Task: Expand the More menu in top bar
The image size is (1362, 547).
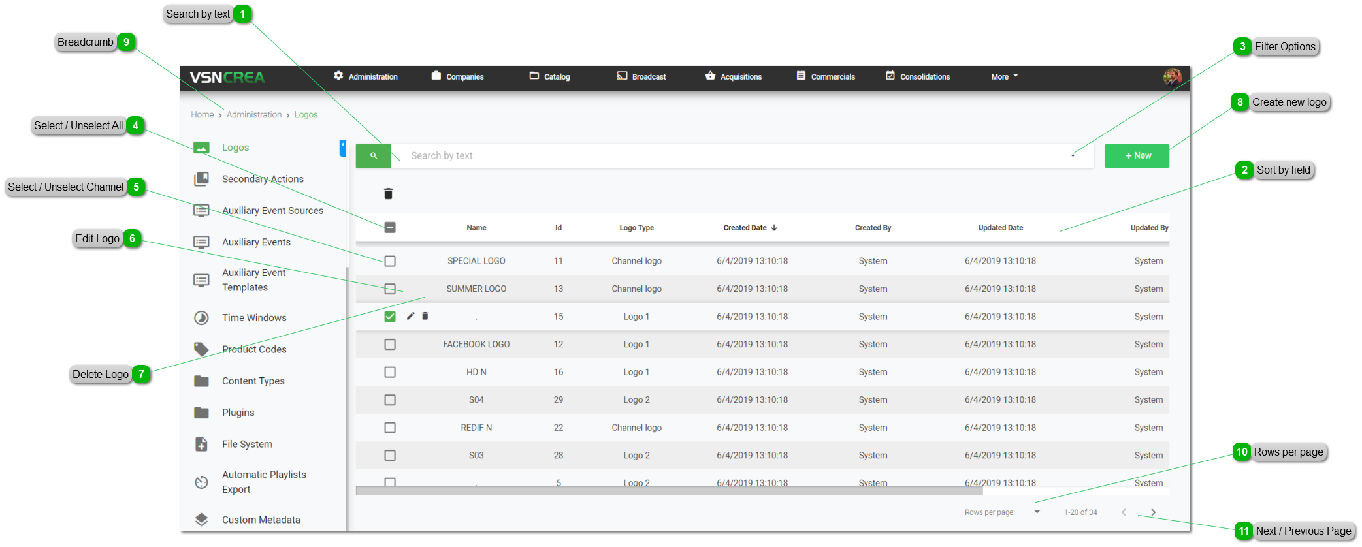Action: [x=1004, y=77]
